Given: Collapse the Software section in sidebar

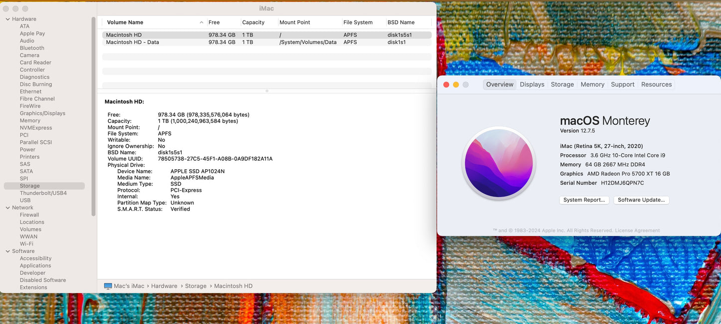Looking at the screenshot, I should click(7, 251).
